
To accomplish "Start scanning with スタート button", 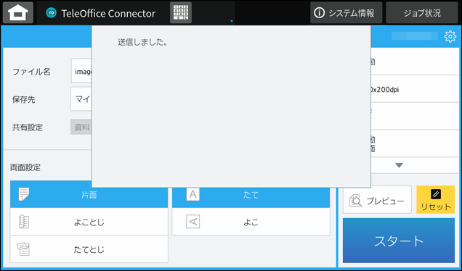I will tap(399, 241).
